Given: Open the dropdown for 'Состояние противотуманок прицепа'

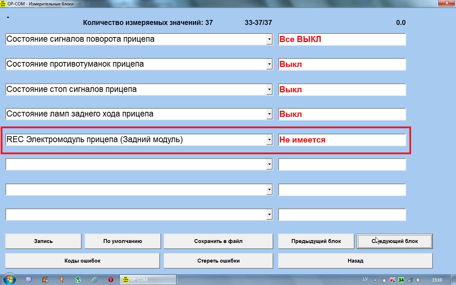Looking at the screenshot, I should click(269, 64).
